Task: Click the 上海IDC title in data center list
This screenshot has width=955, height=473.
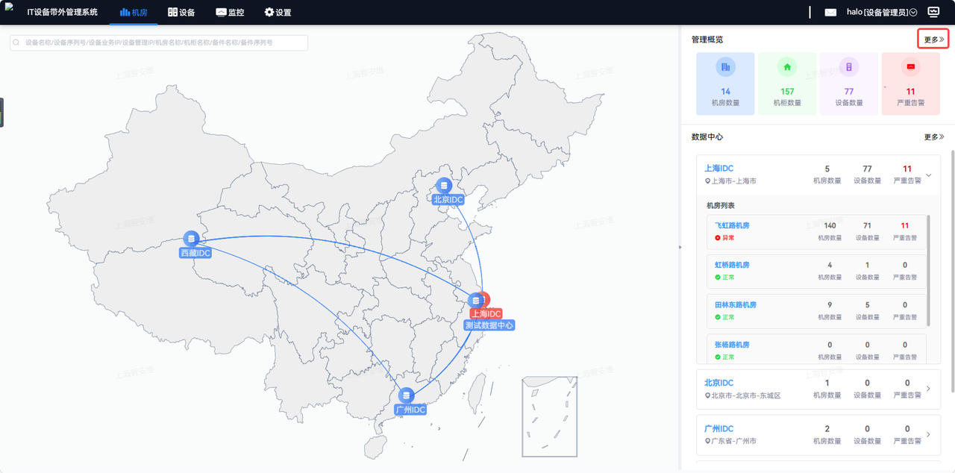Action: [718, 169]
